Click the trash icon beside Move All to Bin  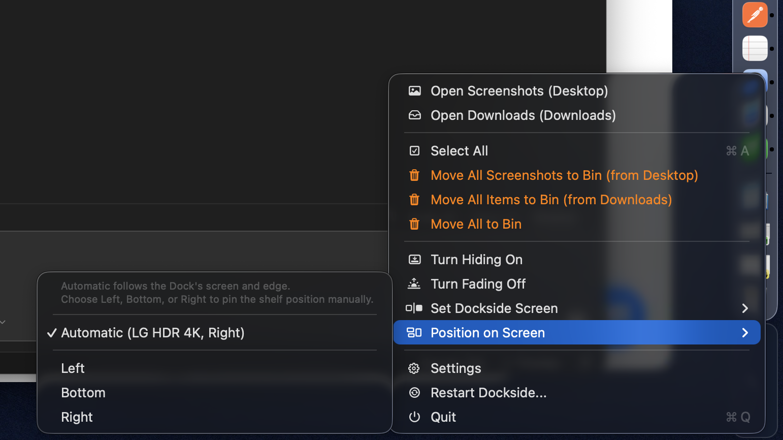415,224
